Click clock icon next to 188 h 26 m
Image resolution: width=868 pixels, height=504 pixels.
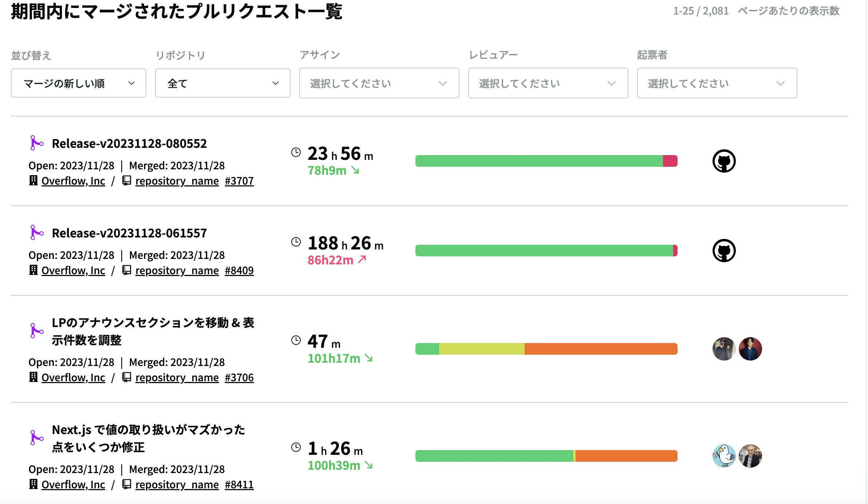tap(296, 242)
